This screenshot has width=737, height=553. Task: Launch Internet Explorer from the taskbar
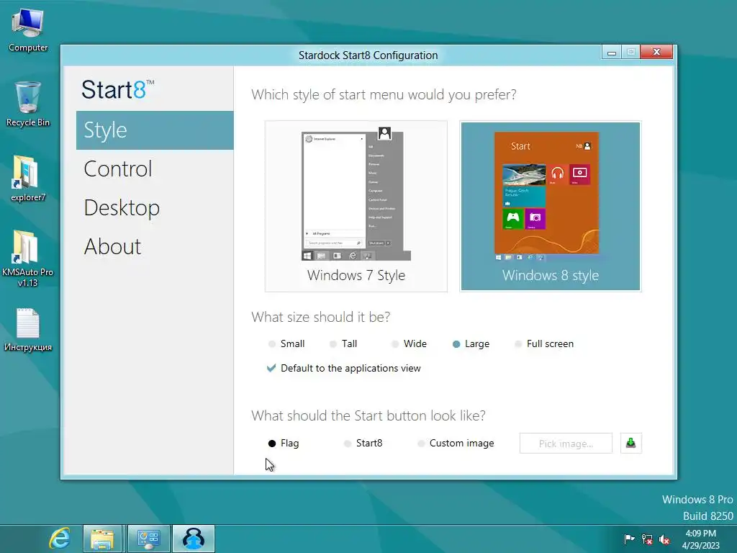tap(60, 539)
